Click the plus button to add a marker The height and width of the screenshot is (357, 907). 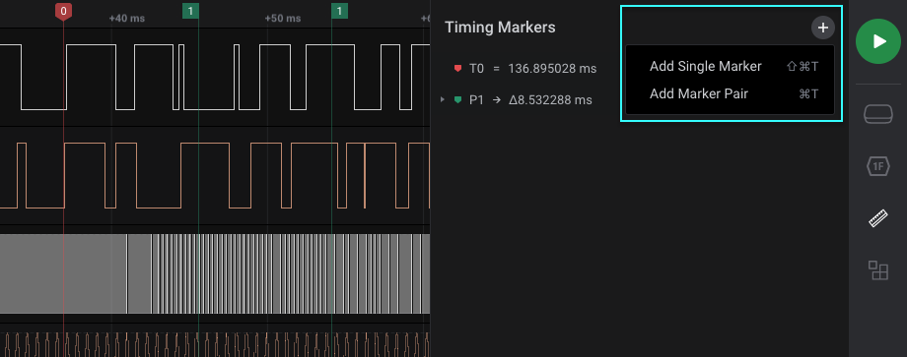click(x=822, y=28)
